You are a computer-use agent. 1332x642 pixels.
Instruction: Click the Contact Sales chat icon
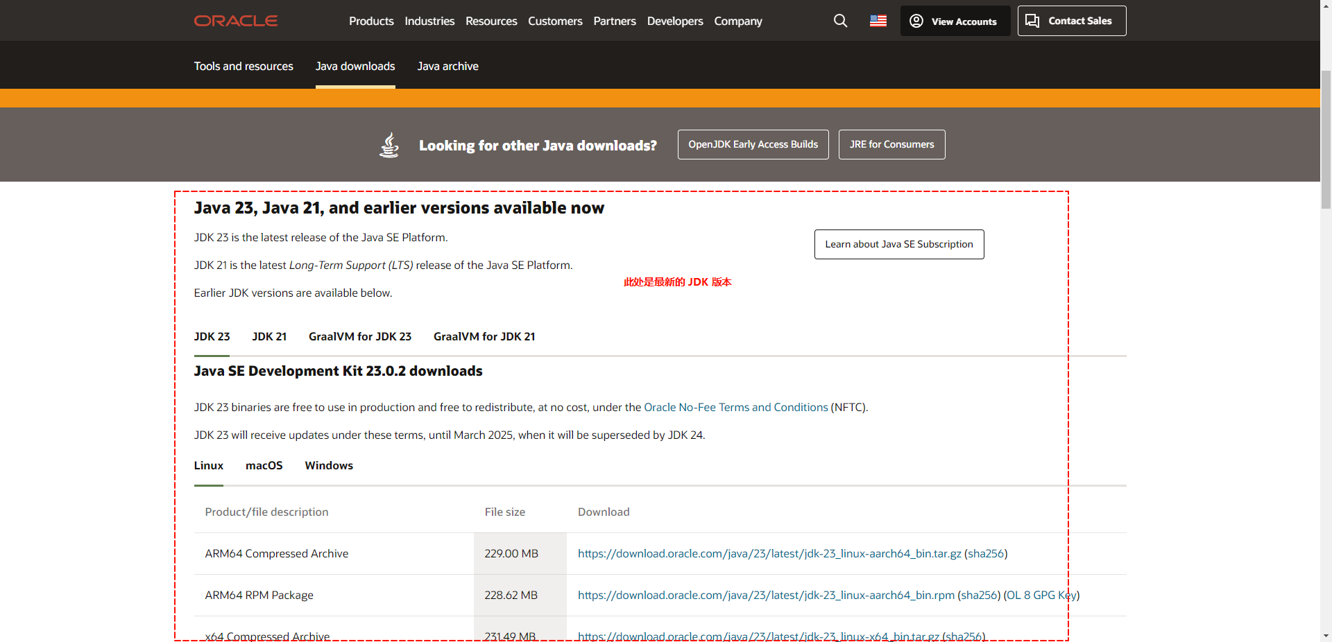coord(1032,21)
